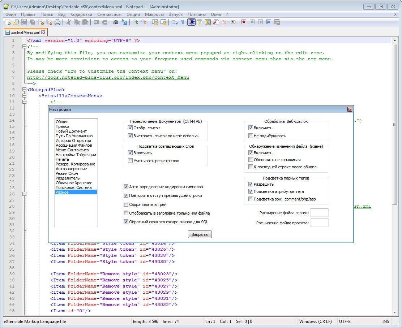Viewport: 402px width, 328px height.
Task: Collapse the comment fold on line 2
Action: (x=24, y=47)
